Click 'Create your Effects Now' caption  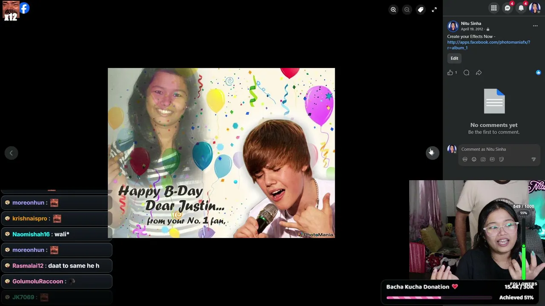click(x=471, y=37)
